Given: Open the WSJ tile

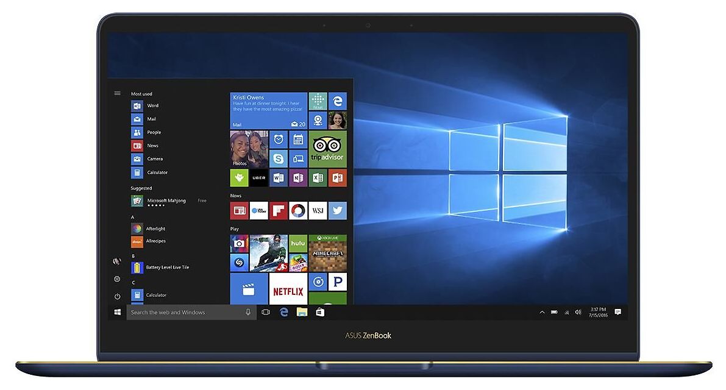Looking at the screenshot, I should (318, 210).
